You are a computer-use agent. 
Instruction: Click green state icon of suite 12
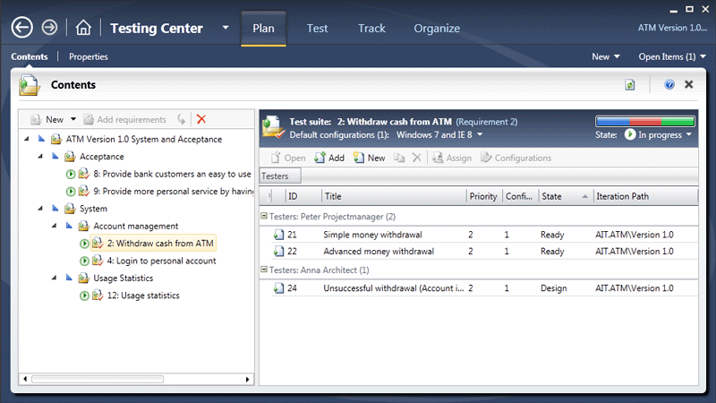(x=84, y=296)
